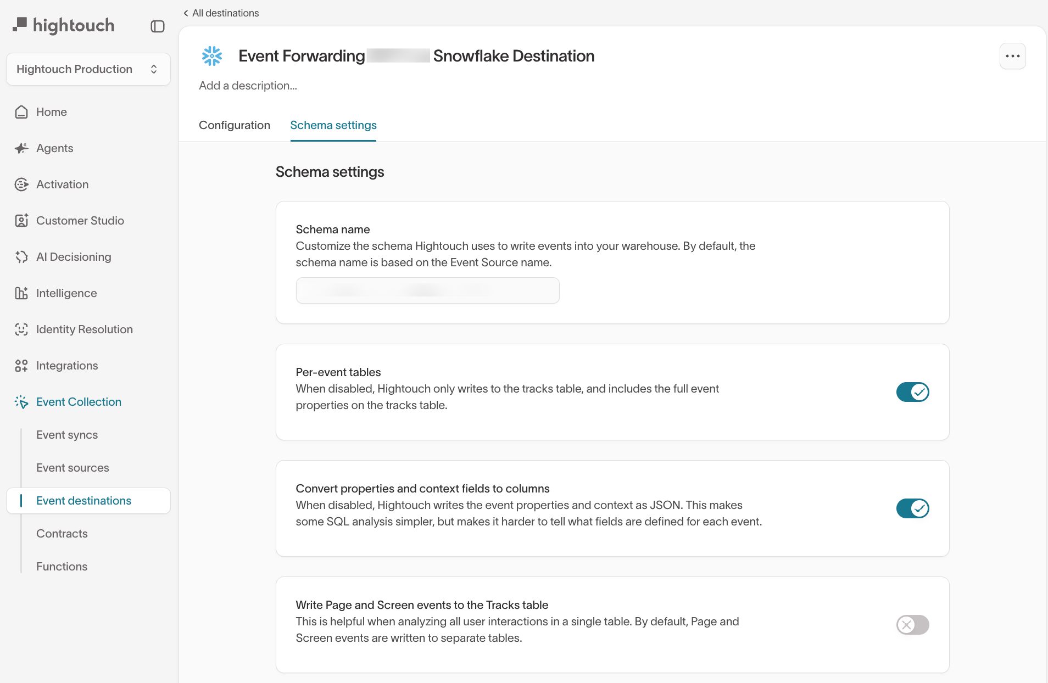The image size is (1048, 683).
Task: Switch to the Configuration tab
Action: click(x=235, y=125)
